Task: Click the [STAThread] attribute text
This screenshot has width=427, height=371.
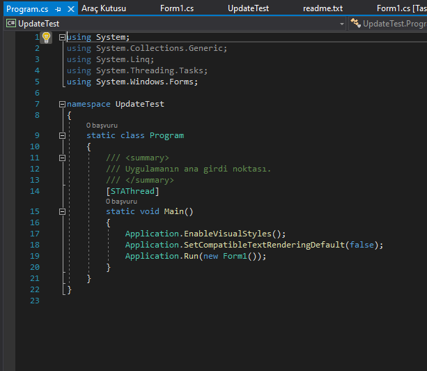Action: [x=132, y=191]
